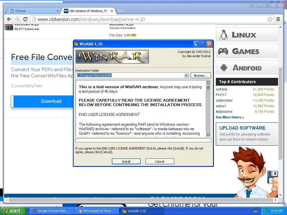Click Browse to choose a folder
Image resolution: width=287 pixels, height=215 pixels.
[x=201, y=76]
